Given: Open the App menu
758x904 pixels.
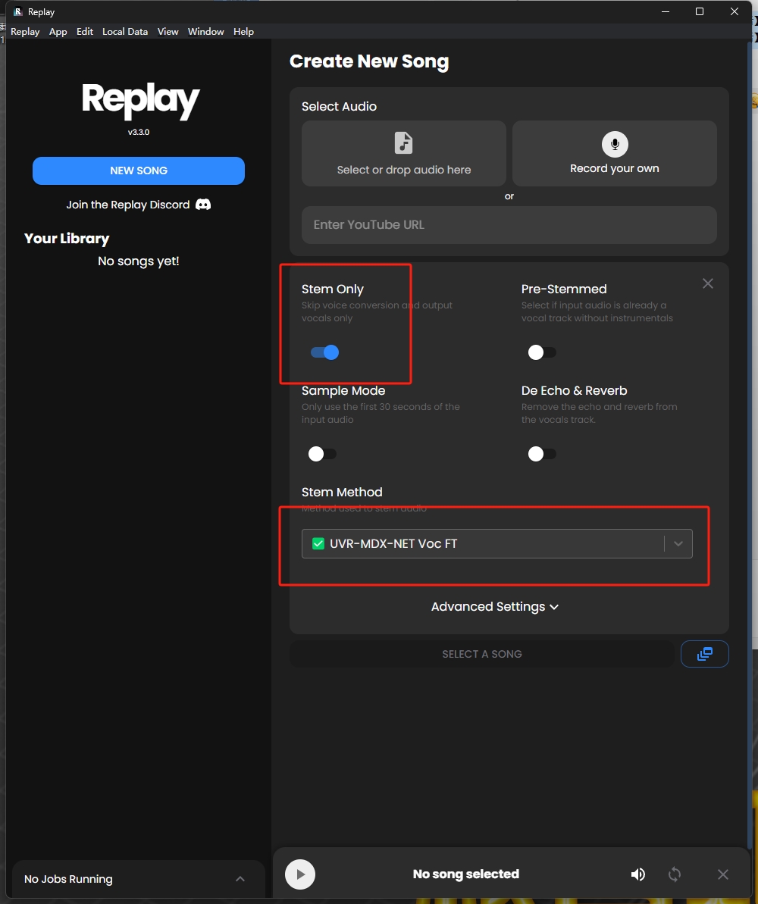Looking at the screenshot, I should click(58, 32).
